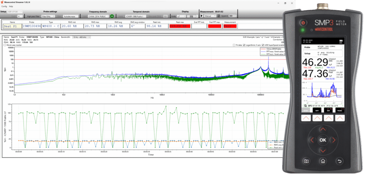Expand the High pass filter dropdown
The height and width of the screenshot is (174, 370).
(48, 16)
